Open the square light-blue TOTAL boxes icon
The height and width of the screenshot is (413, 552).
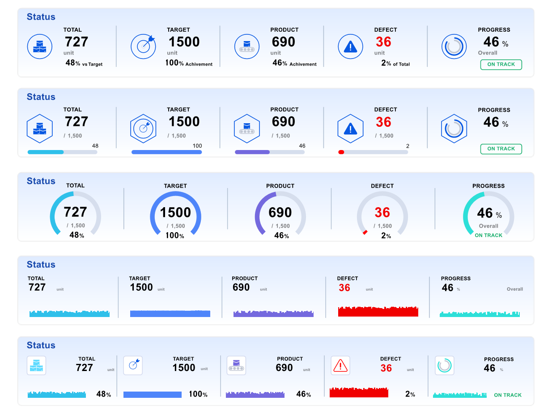[36, 365]
